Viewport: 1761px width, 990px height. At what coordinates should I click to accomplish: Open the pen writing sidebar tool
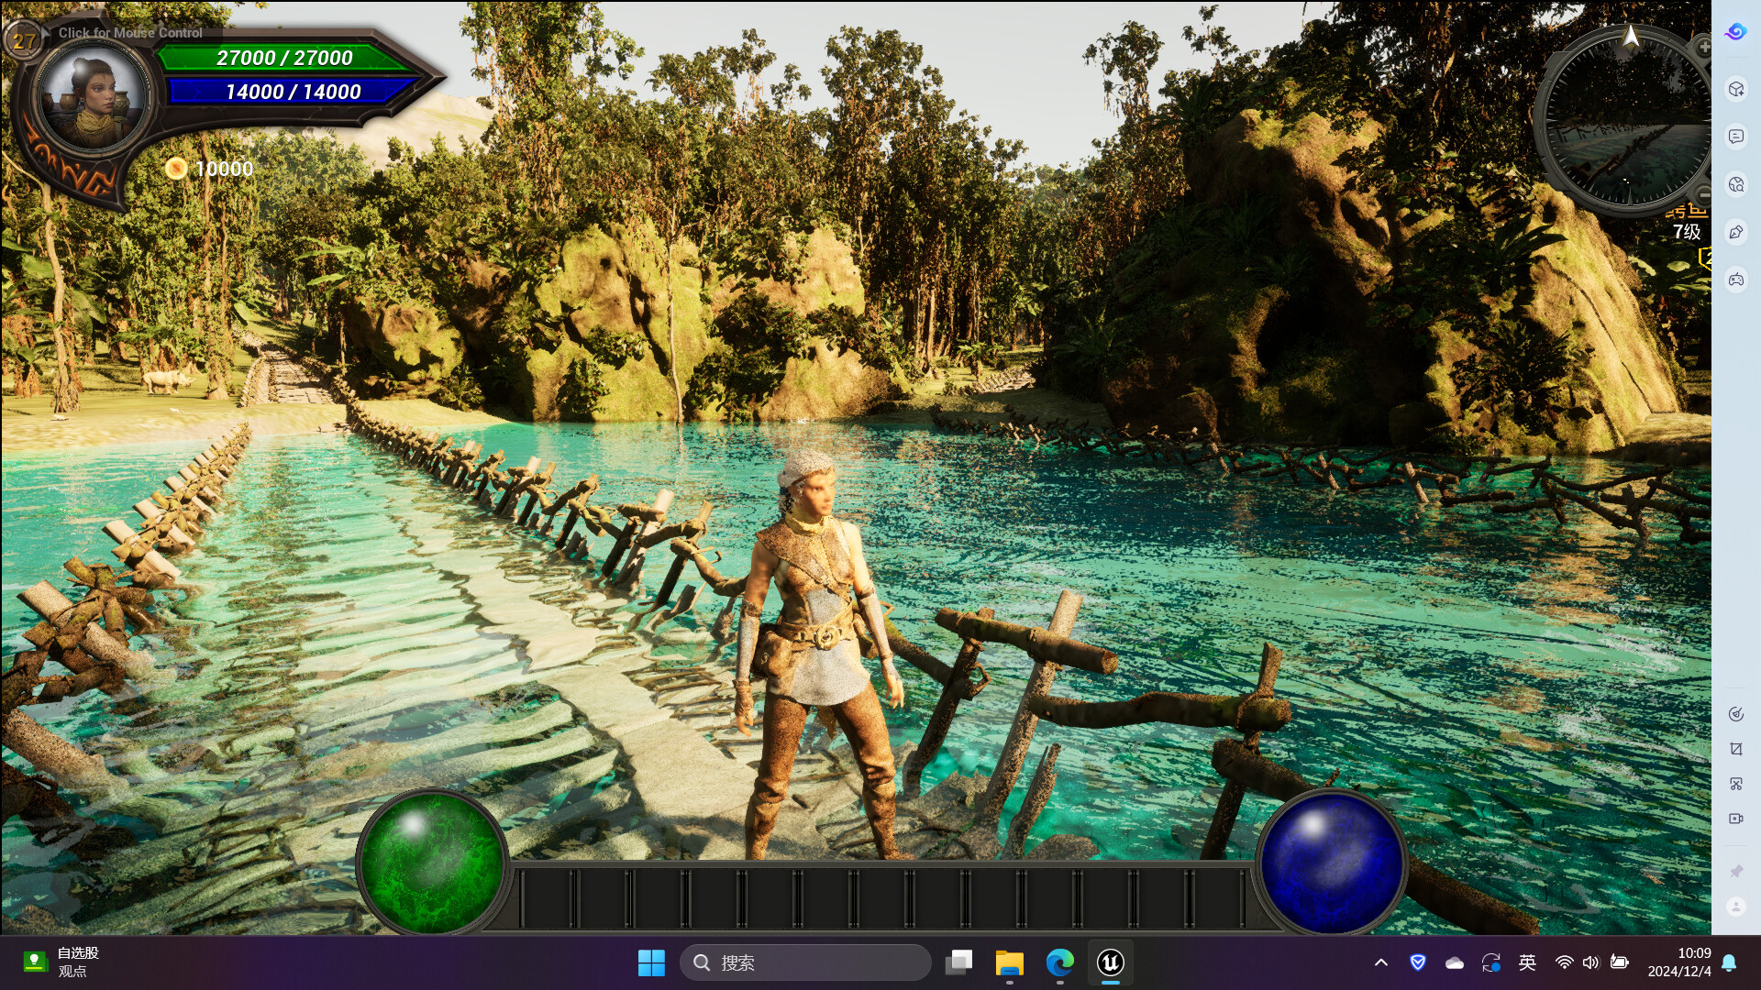(1735, 232)
